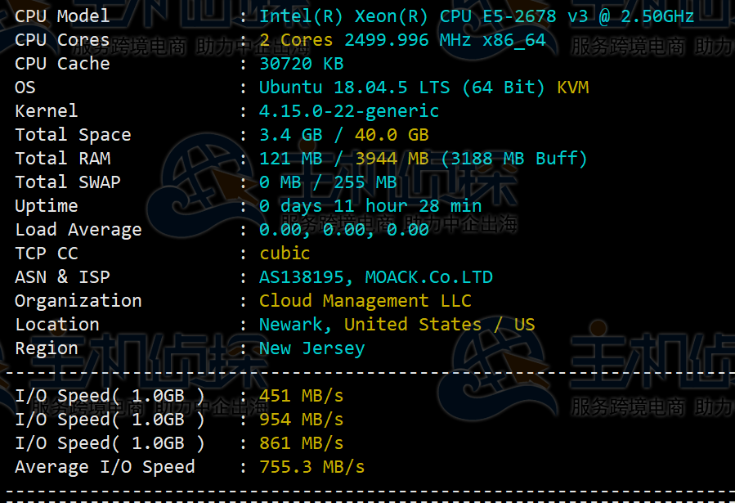The width and height of the screenshot is (735, 503).
Task: Click the Load Average values
Action: point(344,230)
